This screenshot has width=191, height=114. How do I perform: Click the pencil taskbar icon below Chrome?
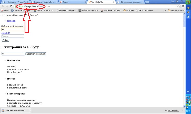188,12
